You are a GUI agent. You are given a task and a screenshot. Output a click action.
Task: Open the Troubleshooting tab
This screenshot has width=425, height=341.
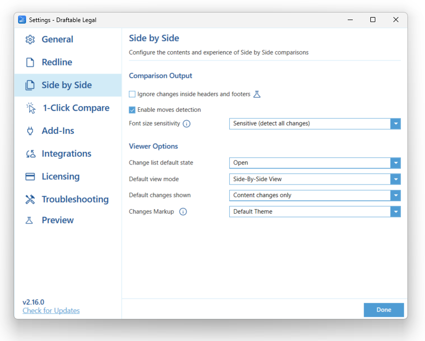click(x=68, y=200)
